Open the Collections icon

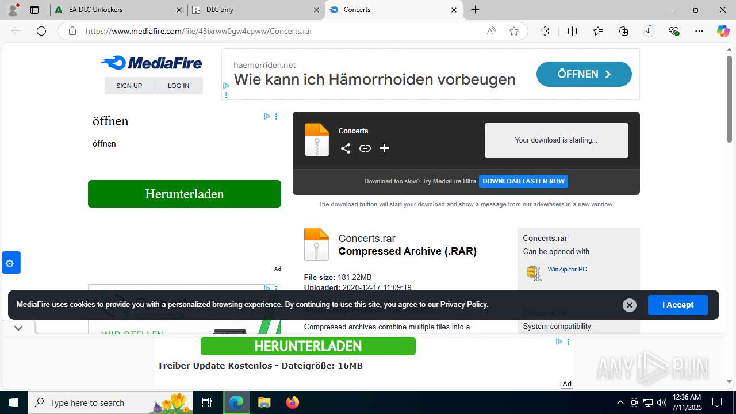[x=623, y=31]
